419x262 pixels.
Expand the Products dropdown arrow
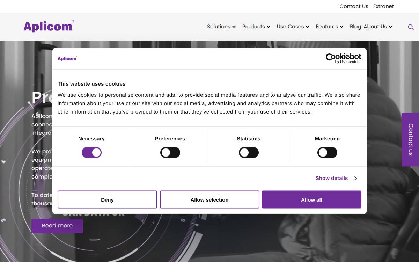pyautogui.click(x=269, y=27)
